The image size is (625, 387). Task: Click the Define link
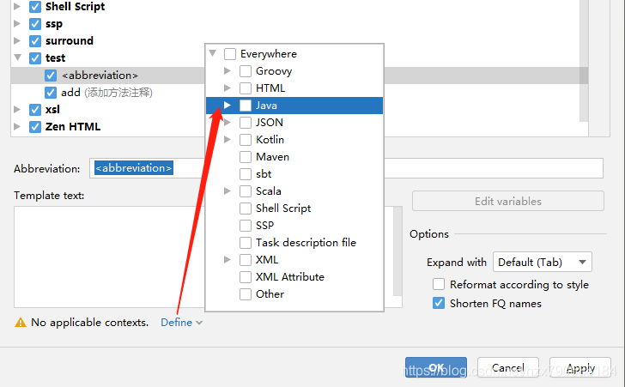177,323
